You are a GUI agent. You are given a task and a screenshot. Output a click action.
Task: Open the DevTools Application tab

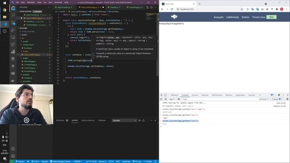240,95
